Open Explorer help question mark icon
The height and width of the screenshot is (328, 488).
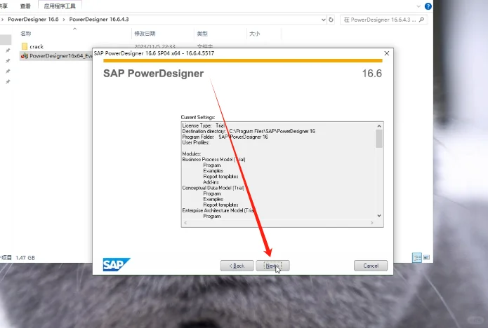point(428,6)
